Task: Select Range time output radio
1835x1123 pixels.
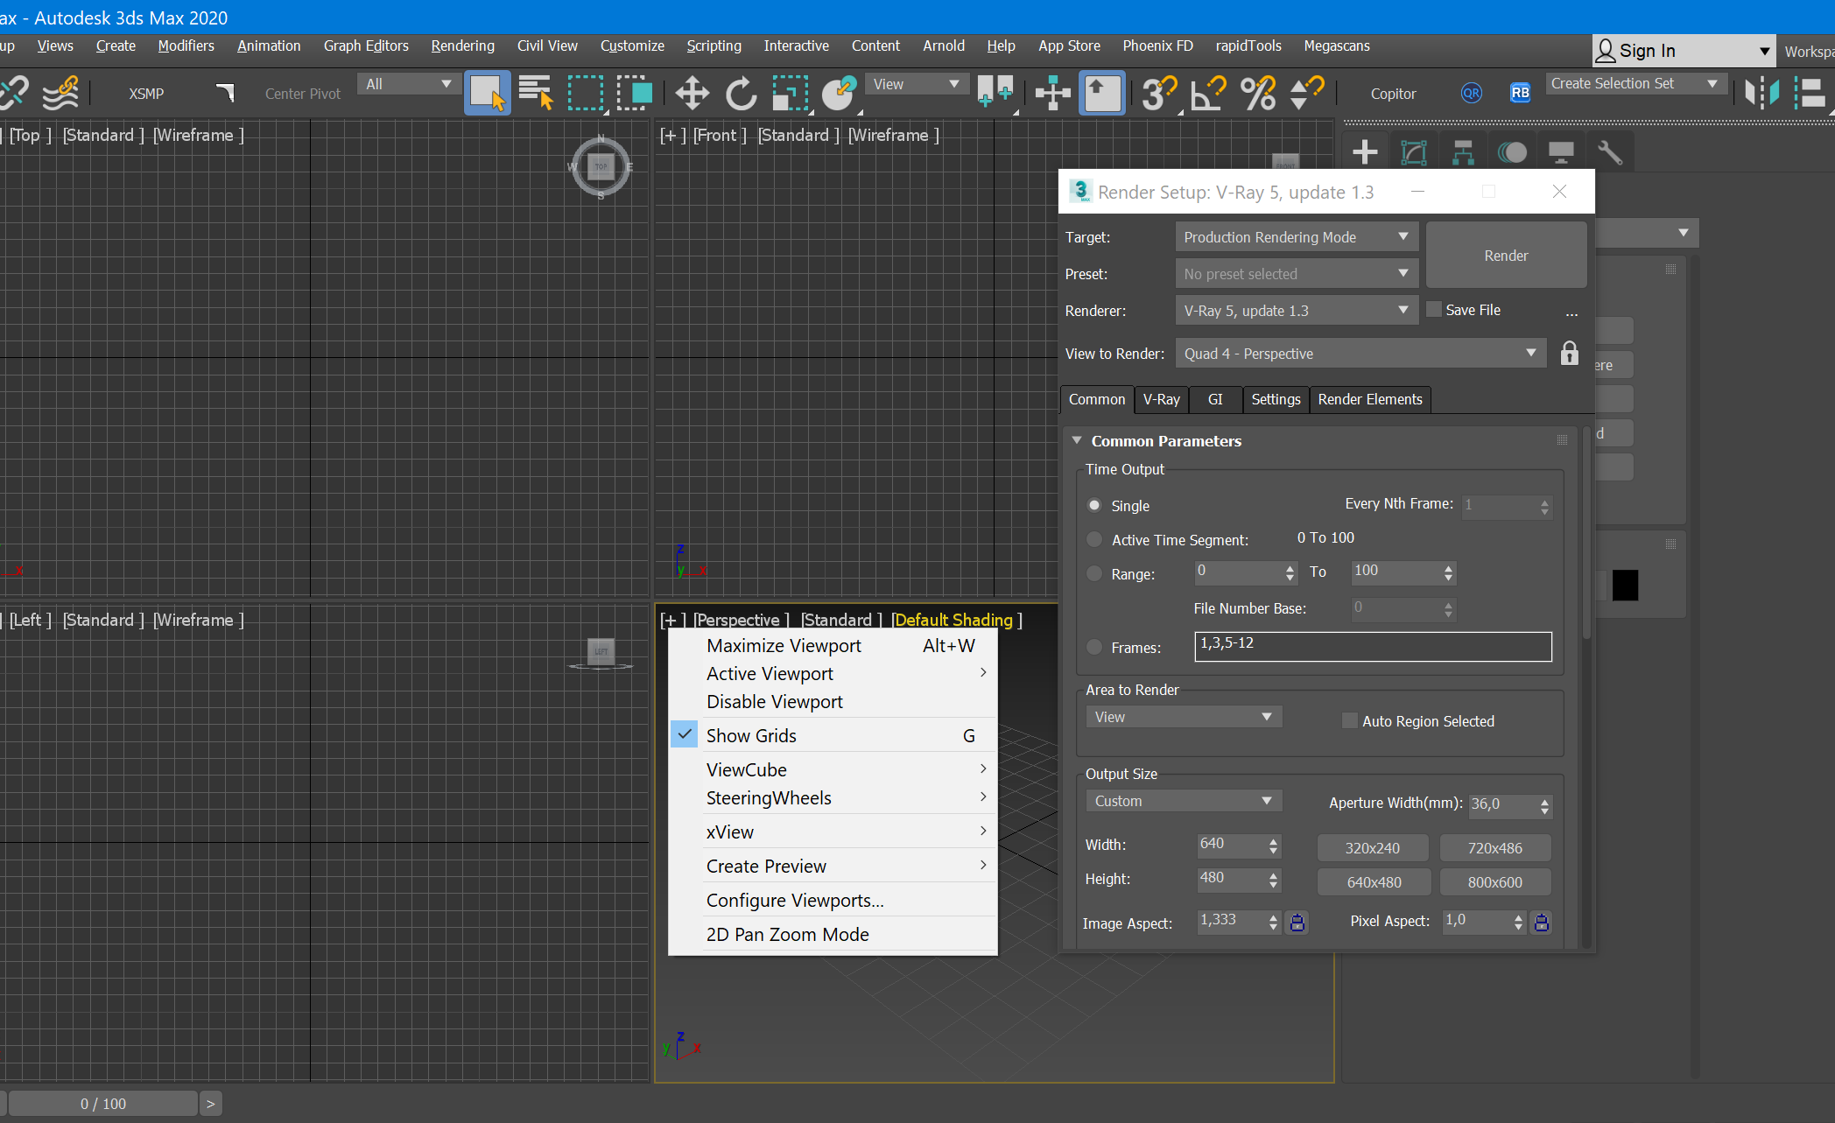Action: tap(1094, 573)
